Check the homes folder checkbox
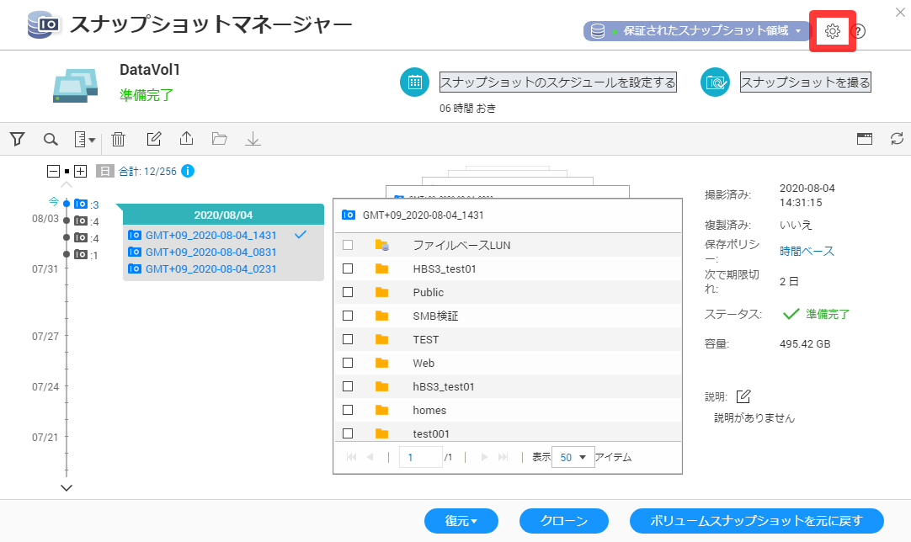Viewport: 911px width, 542px height. click(348, 410)
